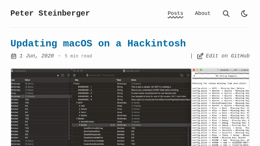Viewport: 260px width, 146px height.
Task: Click the terminal window with OC Config Compare
Action: tap(220, 107)
